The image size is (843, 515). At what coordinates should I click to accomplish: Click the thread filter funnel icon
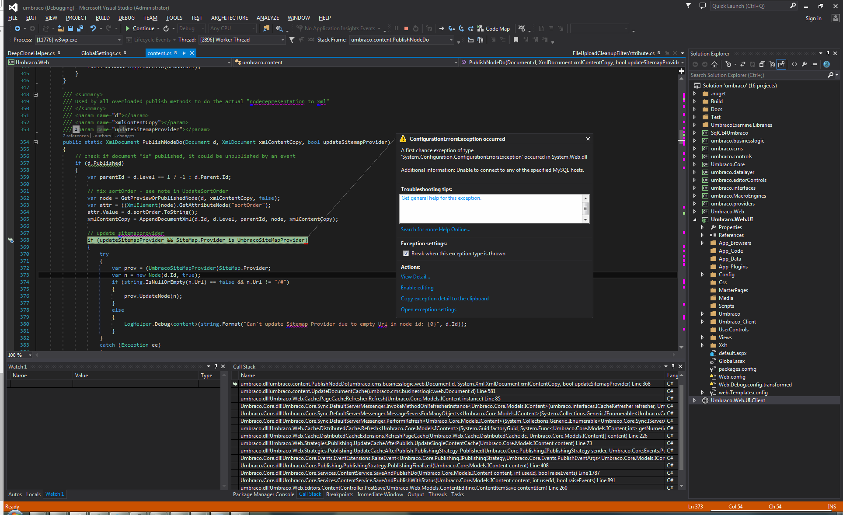pos(292,40)
